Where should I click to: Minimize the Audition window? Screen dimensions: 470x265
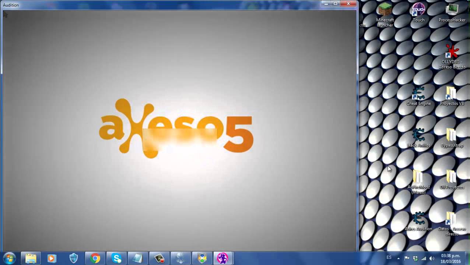pos(326,4)
